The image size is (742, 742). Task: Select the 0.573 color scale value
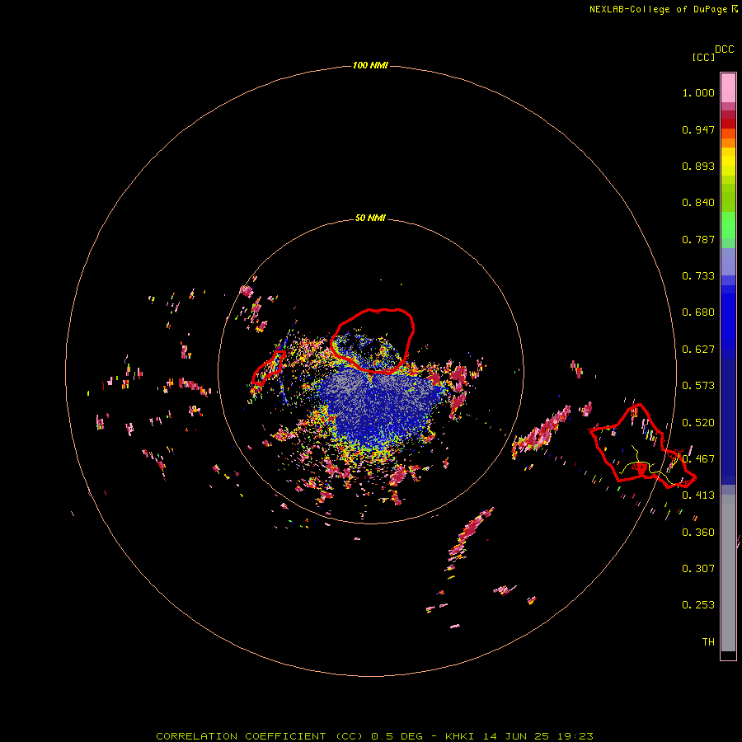[698, 386]
